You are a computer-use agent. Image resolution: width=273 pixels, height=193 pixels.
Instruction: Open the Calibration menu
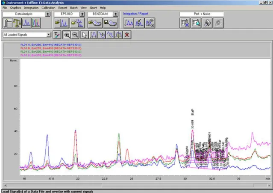click(x=48, y=8)
